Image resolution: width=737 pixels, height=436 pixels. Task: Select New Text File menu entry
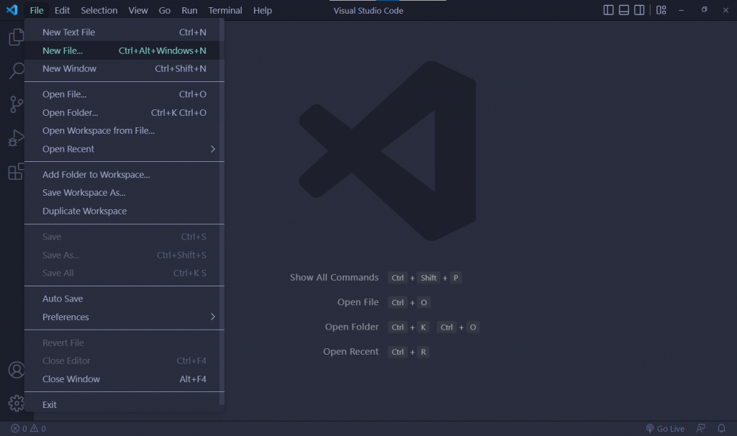[124, 32]
